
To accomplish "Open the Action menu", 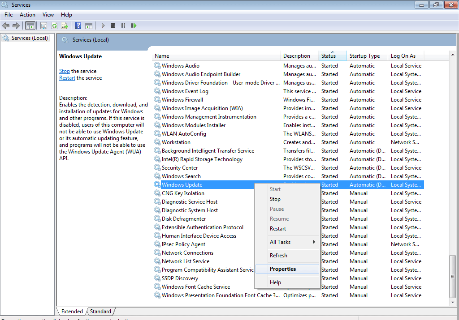I will coord(27,15).
